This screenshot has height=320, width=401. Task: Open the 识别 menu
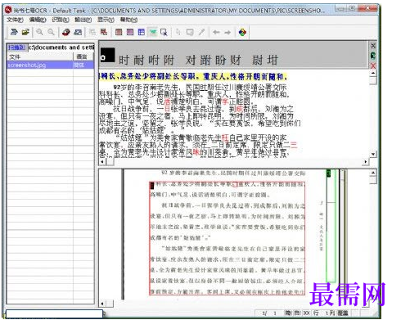[x=61, y=20]
